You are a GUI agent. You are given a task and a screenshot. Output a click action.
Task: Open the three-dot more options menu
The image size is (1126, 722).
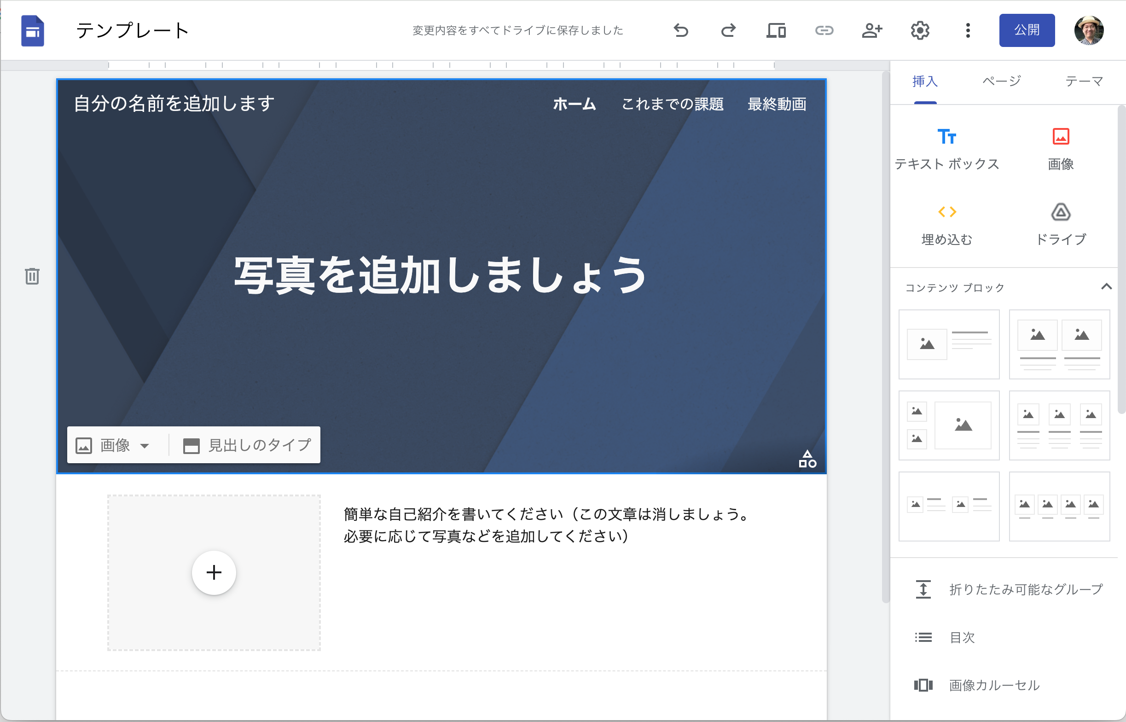tap(968, 31)
